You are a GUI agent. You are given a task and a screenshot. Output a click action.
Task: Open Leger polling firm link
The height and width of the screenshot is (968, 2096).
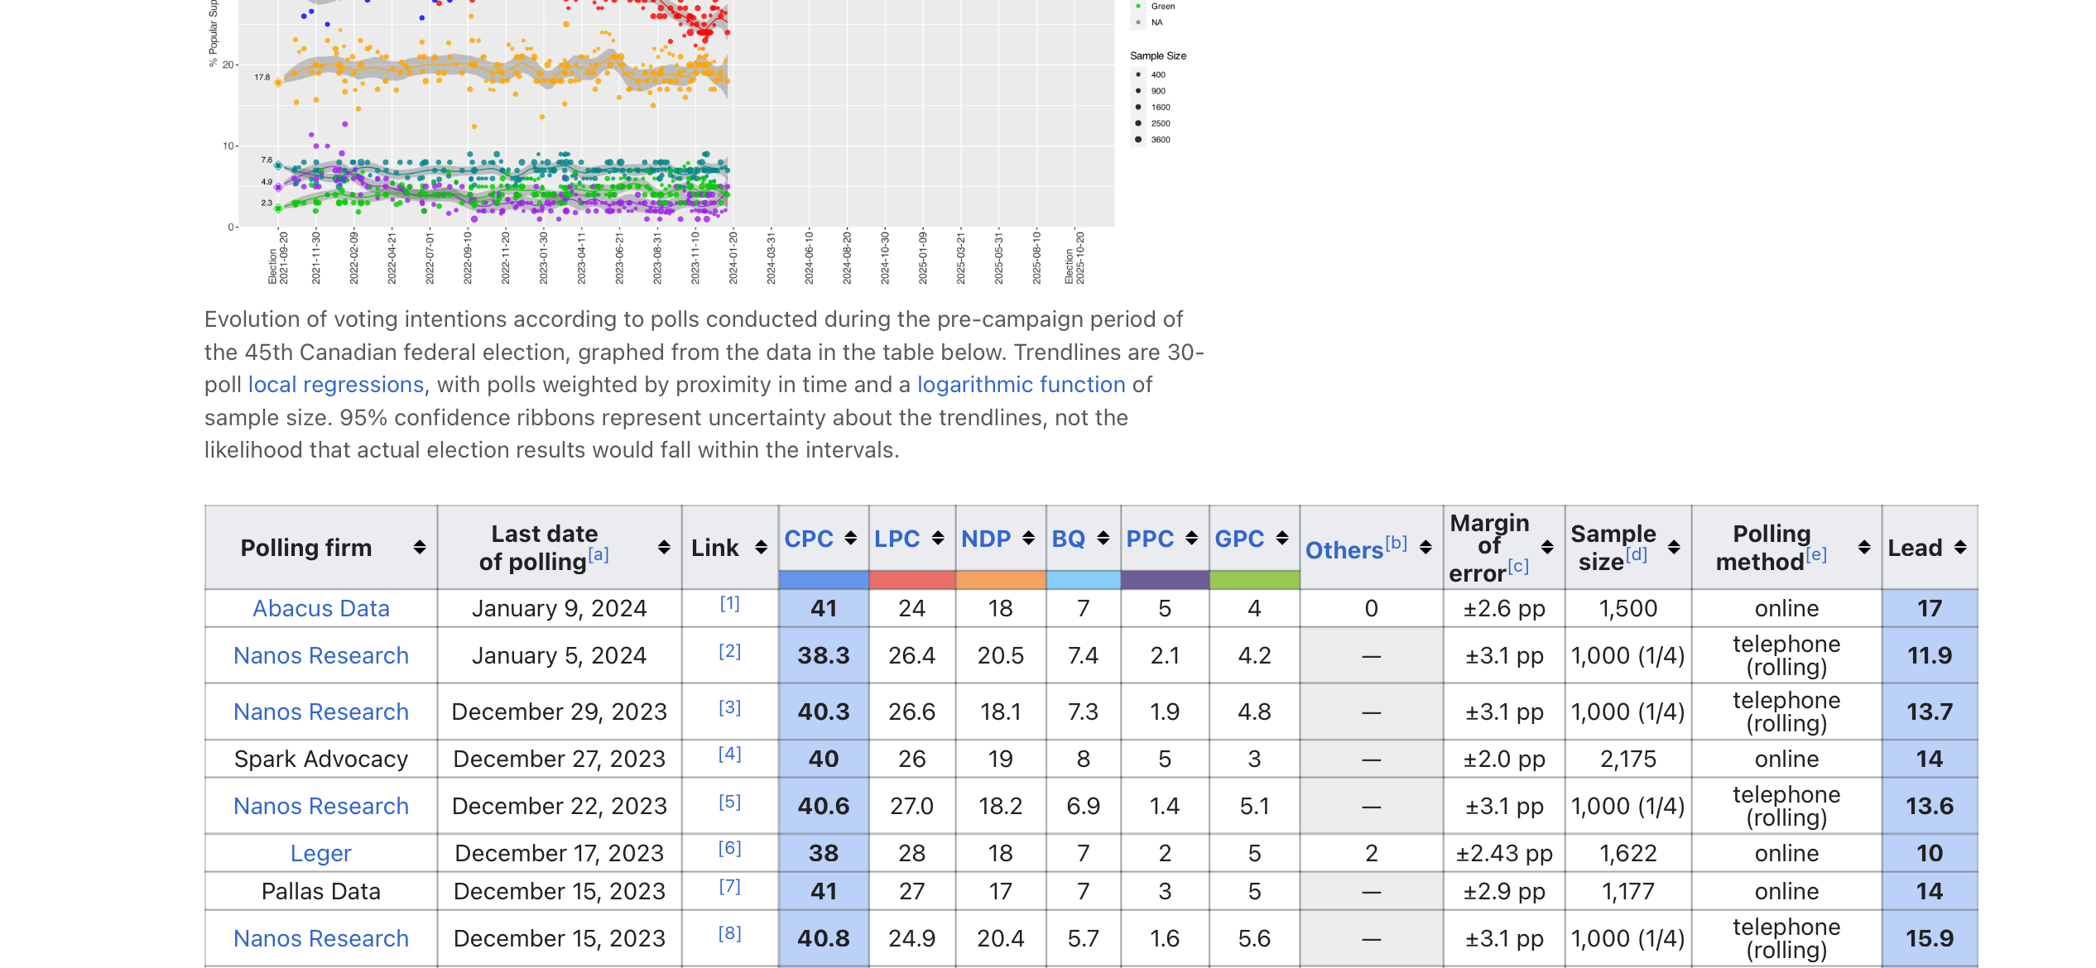[321, 853]
